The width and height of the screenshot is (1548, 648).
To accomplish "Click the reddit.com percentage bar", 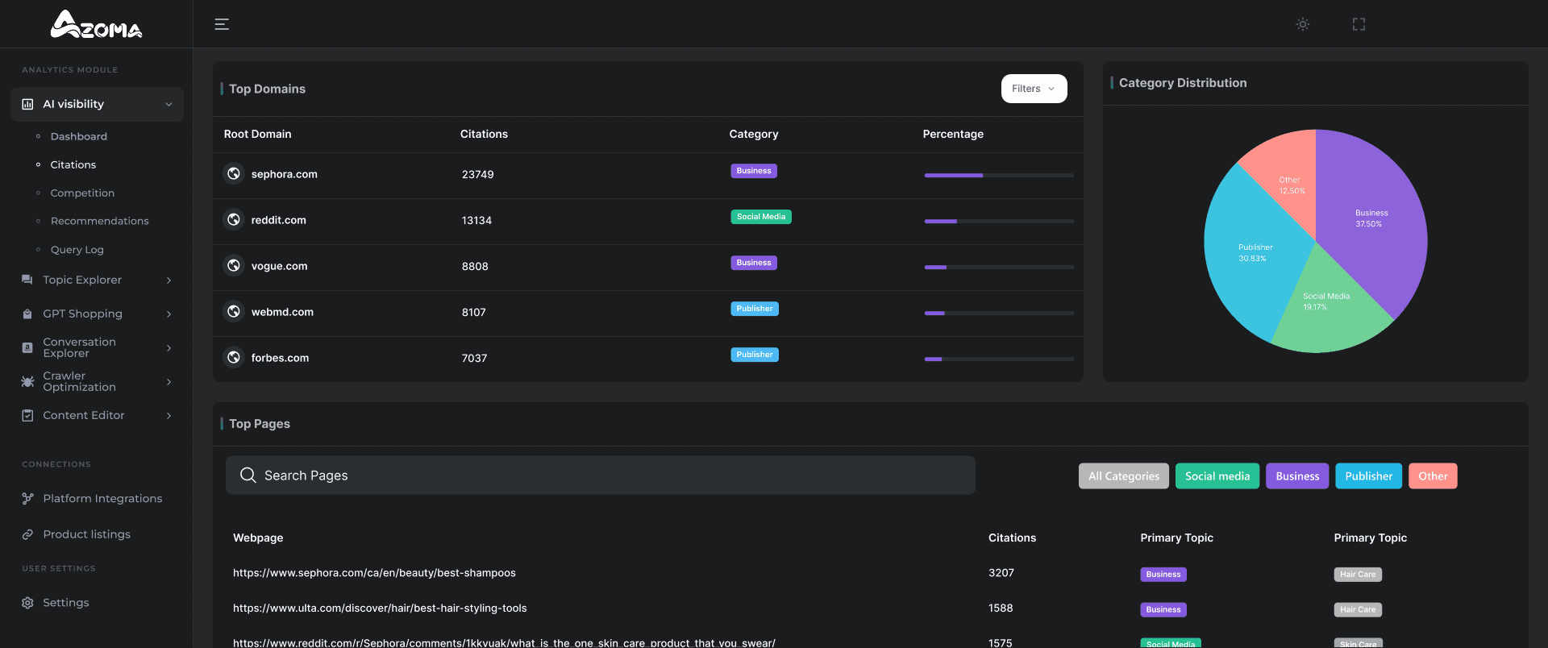I will point(999,221).
